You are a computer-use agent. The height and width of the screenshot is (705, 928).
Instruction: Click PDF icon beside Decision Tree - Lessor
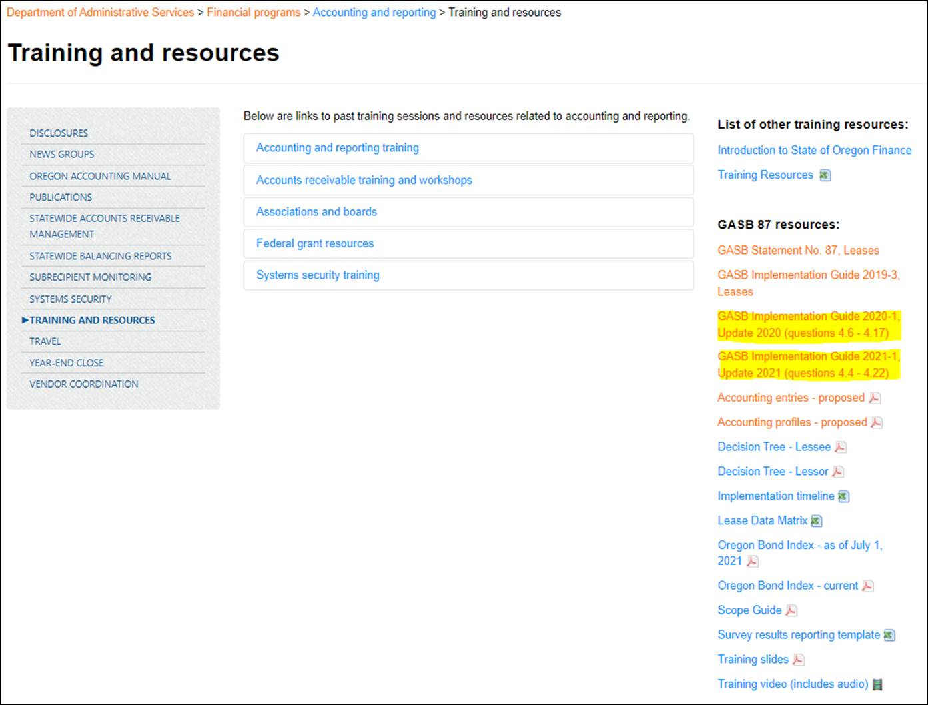click(x=838, y=472)
